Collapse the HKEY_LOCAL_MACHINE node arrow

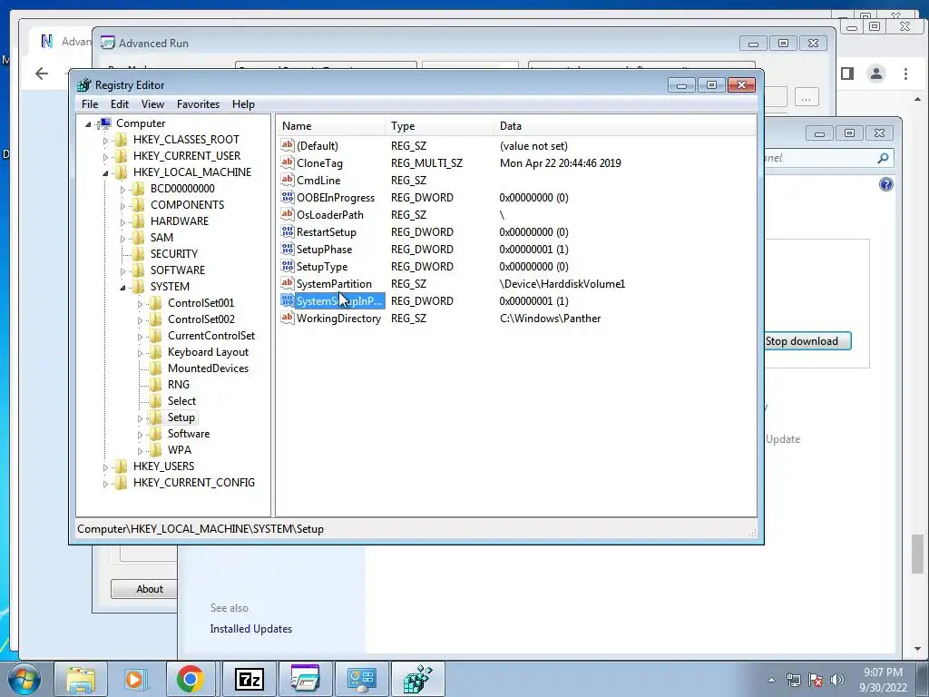105,173
